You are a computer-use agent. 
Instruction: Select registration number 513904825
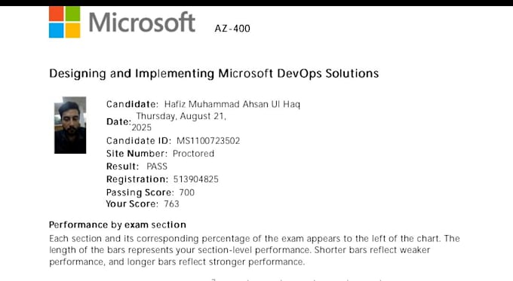(x=195, y=179)
